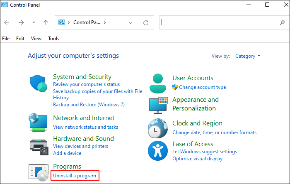The height and width of the screenshot is (184, 290).
Task: Open Save backup copies with File History
Action: pyautogui.click(x=98, y=94)
